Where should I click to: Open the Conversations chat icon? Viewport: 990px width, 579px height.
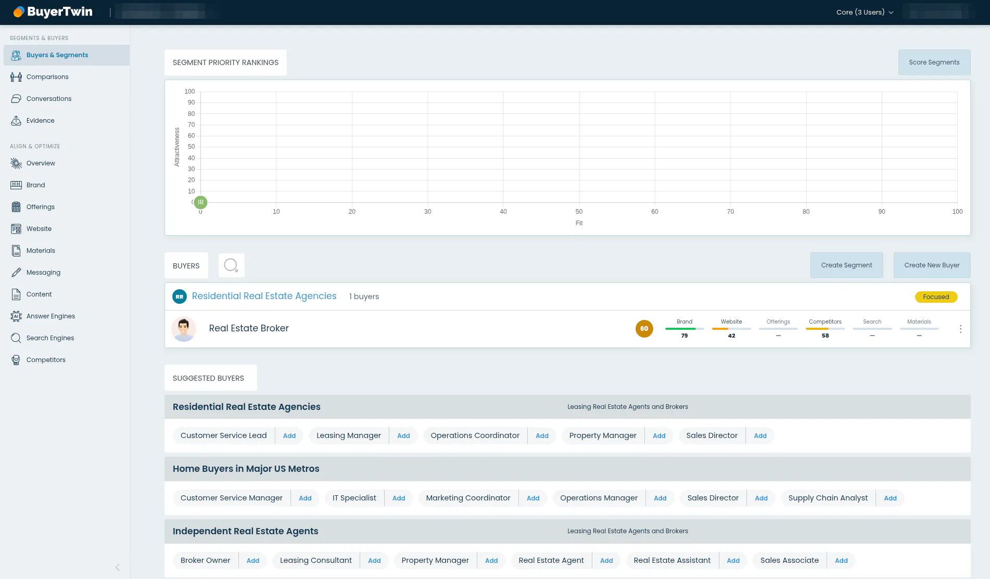pos(16,99)
